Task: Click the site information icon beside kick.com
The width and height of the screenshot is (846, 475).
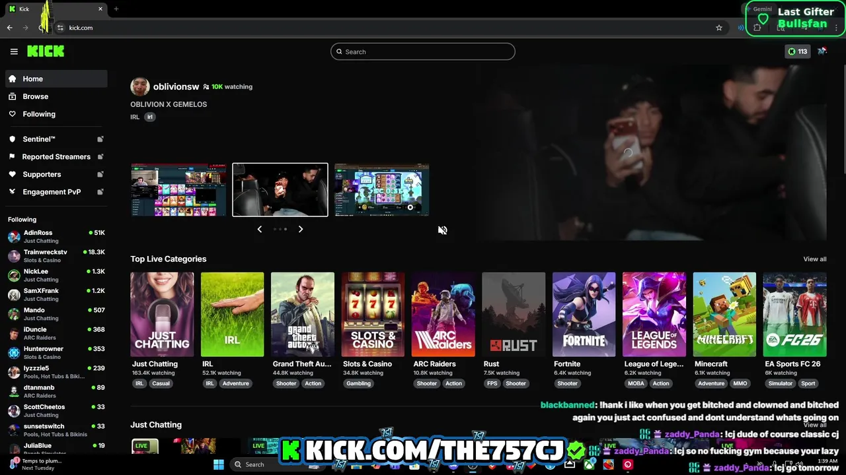Action: tap(60, 28)
